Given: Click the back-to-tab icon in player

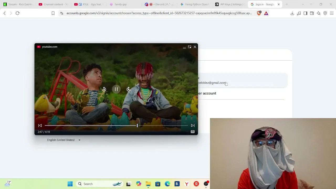Looking at the screenshot, I should (190, 47).
